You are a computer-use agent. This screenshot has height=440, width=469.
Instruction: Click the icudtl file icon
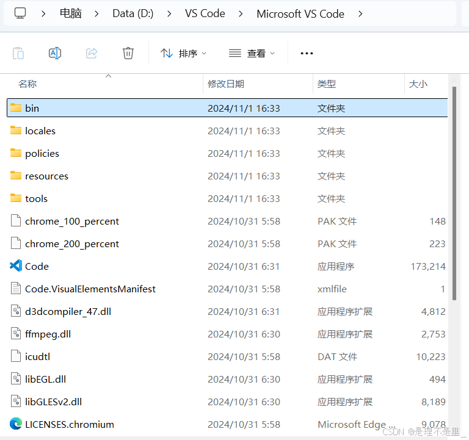coord(16,356)
